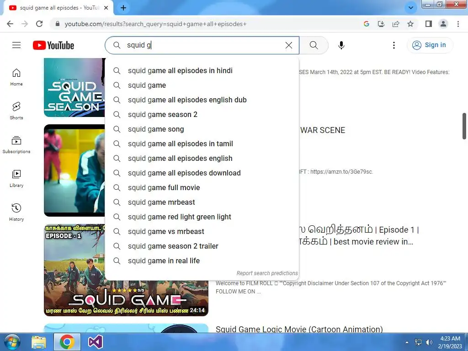Open File Explorer from taskbar

(39, 342)
